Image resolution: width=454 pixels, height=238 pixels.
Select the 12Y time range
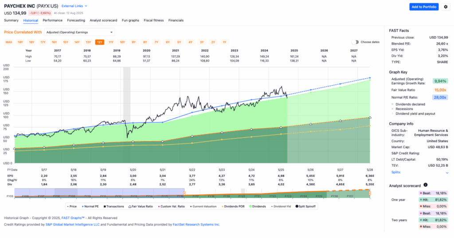tap(100, 42)
